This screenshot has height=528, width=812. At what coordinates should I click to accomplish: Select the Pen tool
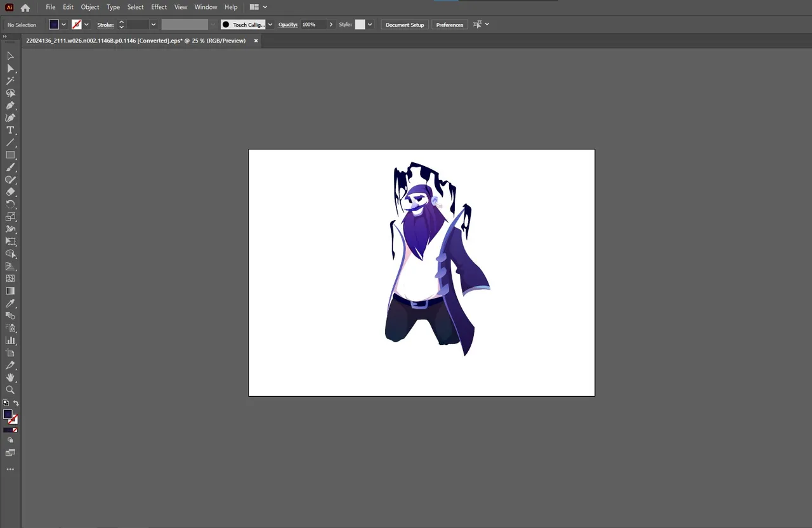tap(10, 105)
